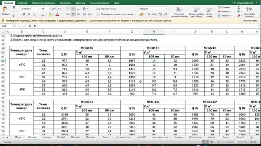261x146 pixels.
Task: Toggle bold Ж formatting
Action: pos(24,14)
